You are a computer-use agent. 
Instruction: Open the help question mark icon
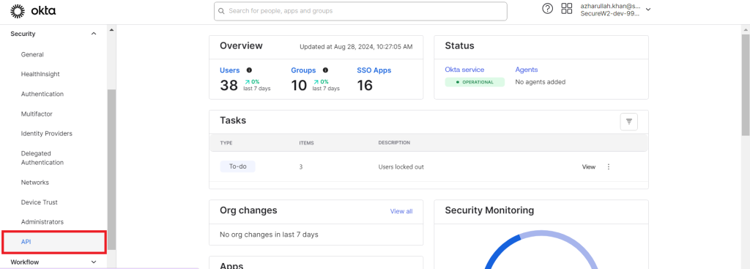coord(548,9)
